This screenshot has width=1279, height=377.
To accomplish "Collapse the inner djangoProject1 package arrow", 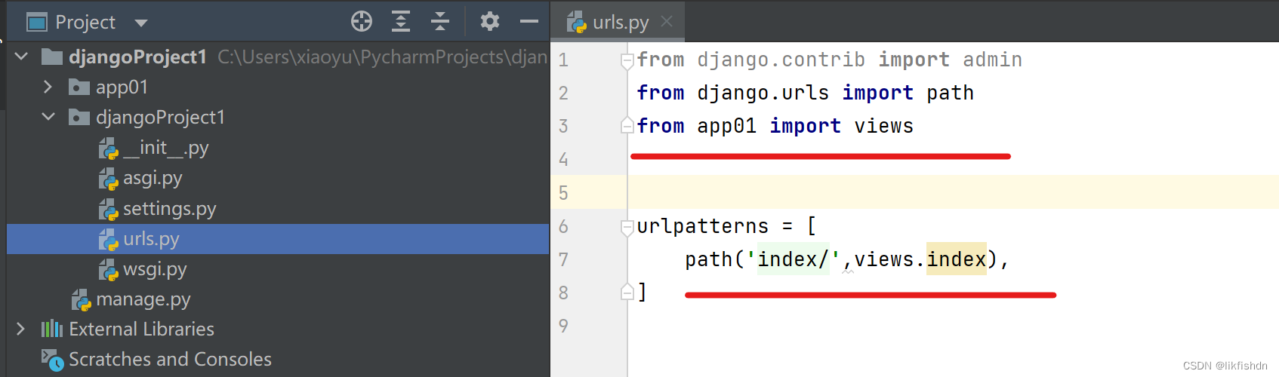I will [x=49, y=117].
